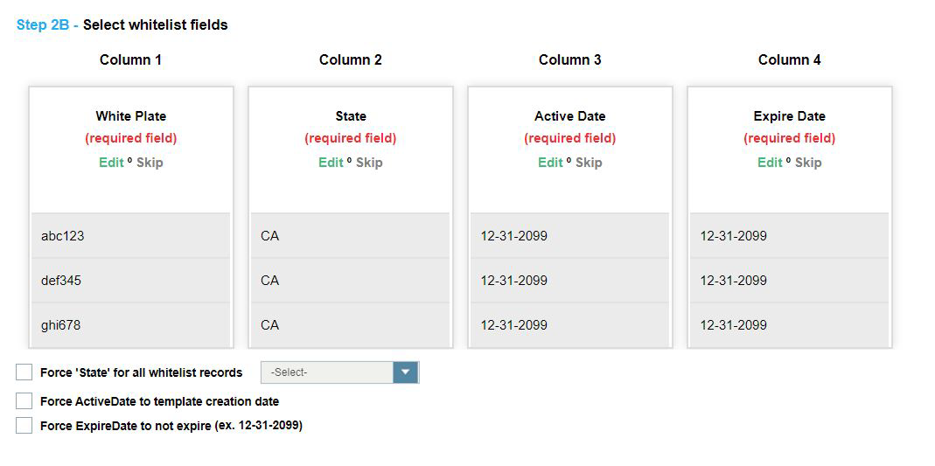Screen dimensions: 935x466
Task: Click Edit link under State column
Action: 331,163
